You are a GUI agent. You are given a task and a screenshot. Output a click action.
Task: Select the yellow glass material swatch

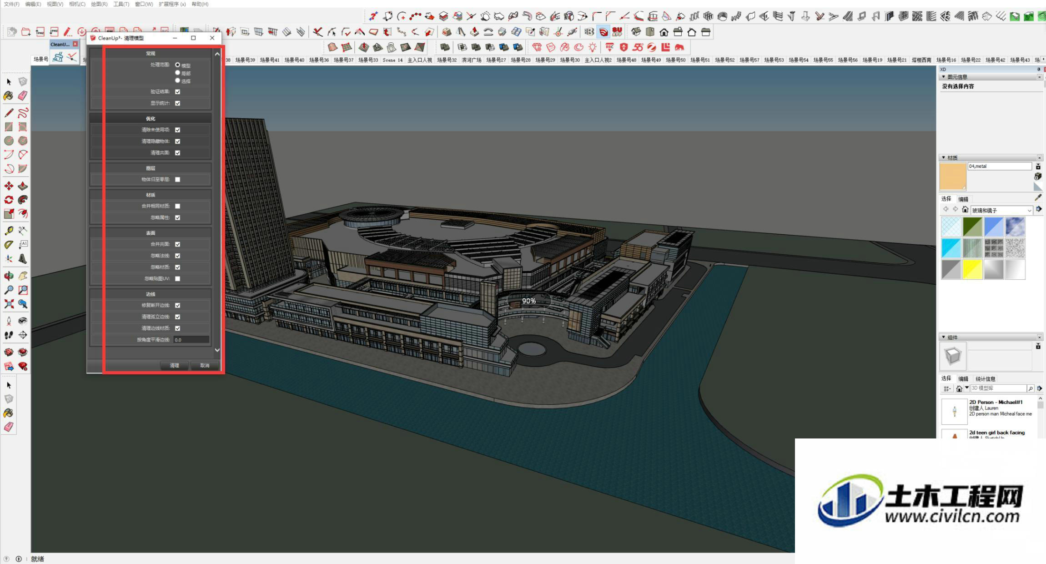coord(972,269)
